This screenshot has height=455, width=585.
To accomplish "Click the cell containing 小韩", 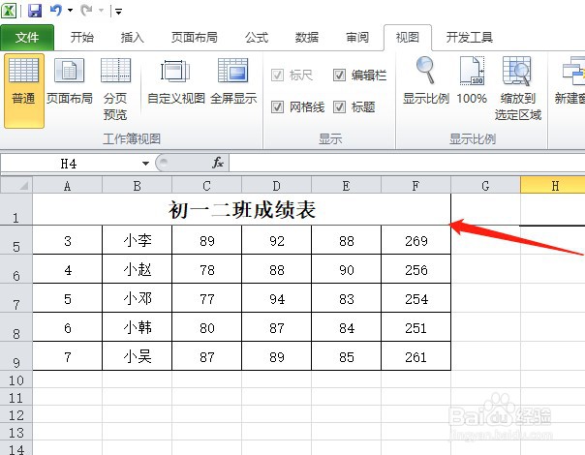I will 137,327.
